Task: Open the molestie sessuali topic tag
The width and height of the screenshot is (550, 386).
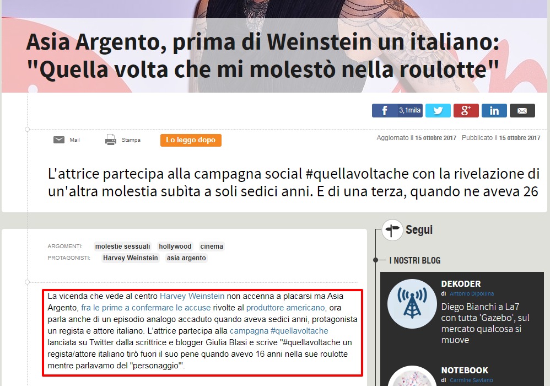Action: click(x=122, y=246)
